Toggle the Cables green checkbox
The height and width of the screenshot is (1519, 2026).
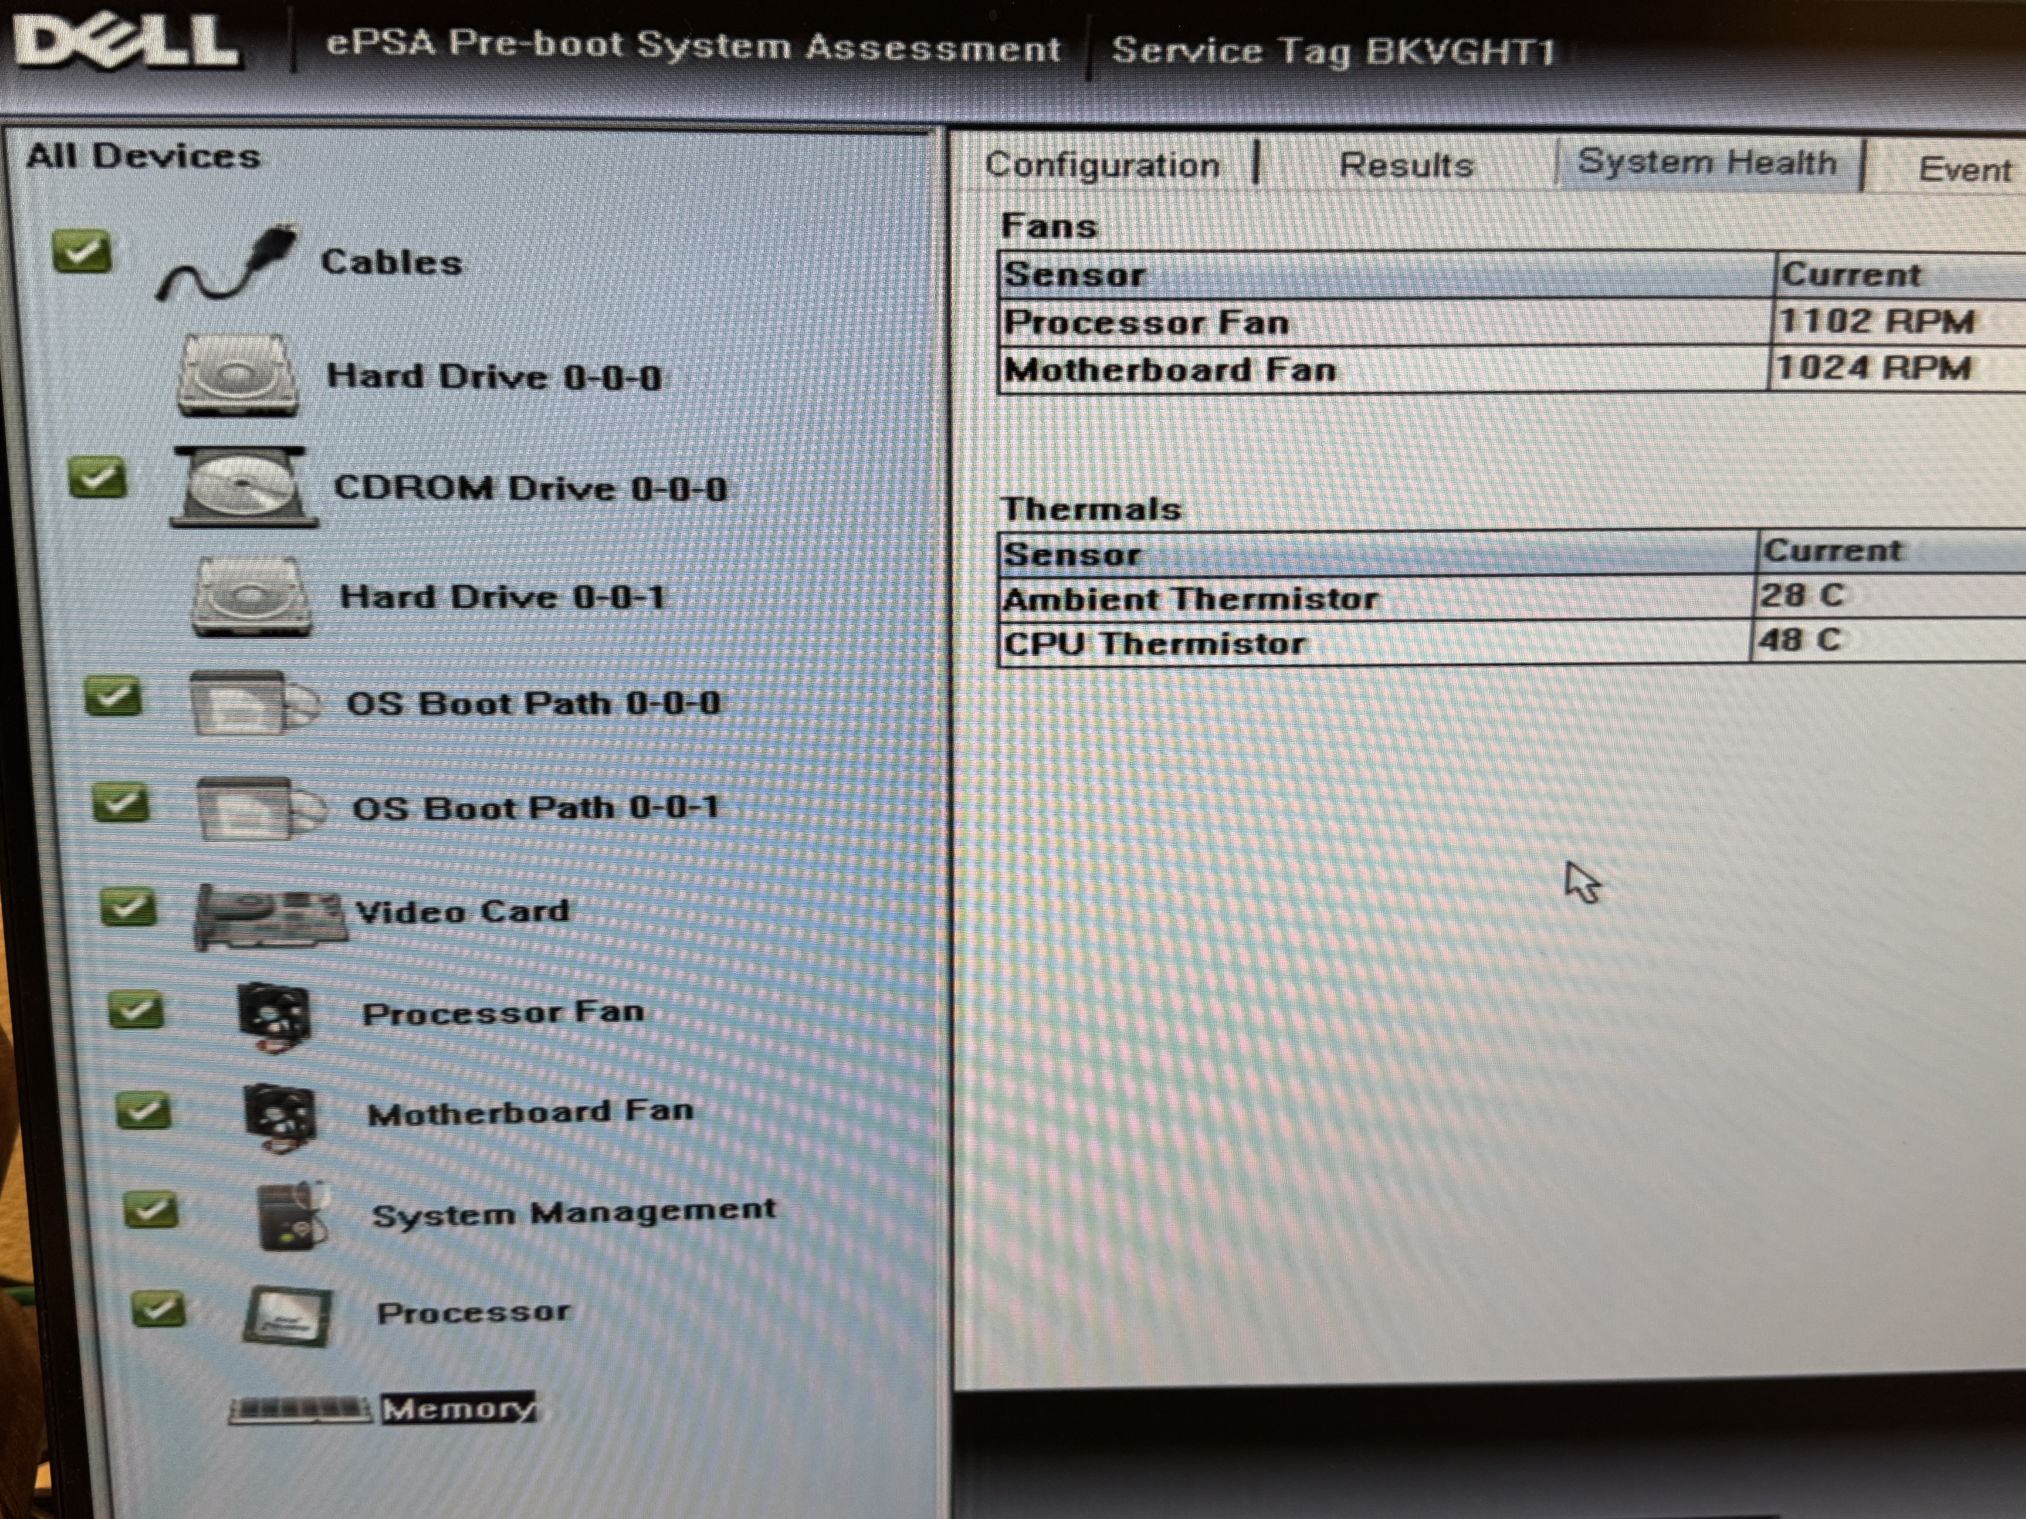82,252
